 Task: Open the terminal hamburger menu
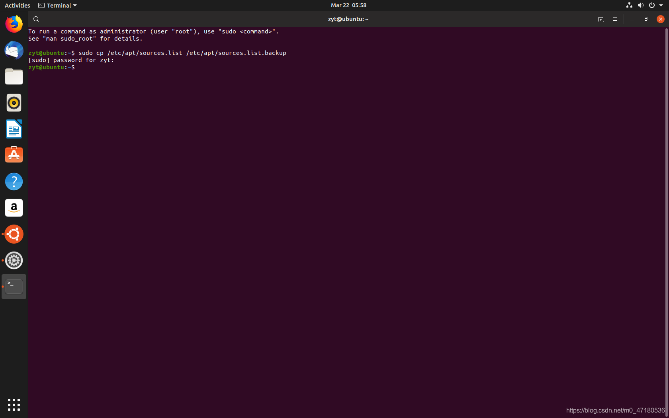pyautogui.click(x=615, y=19)
